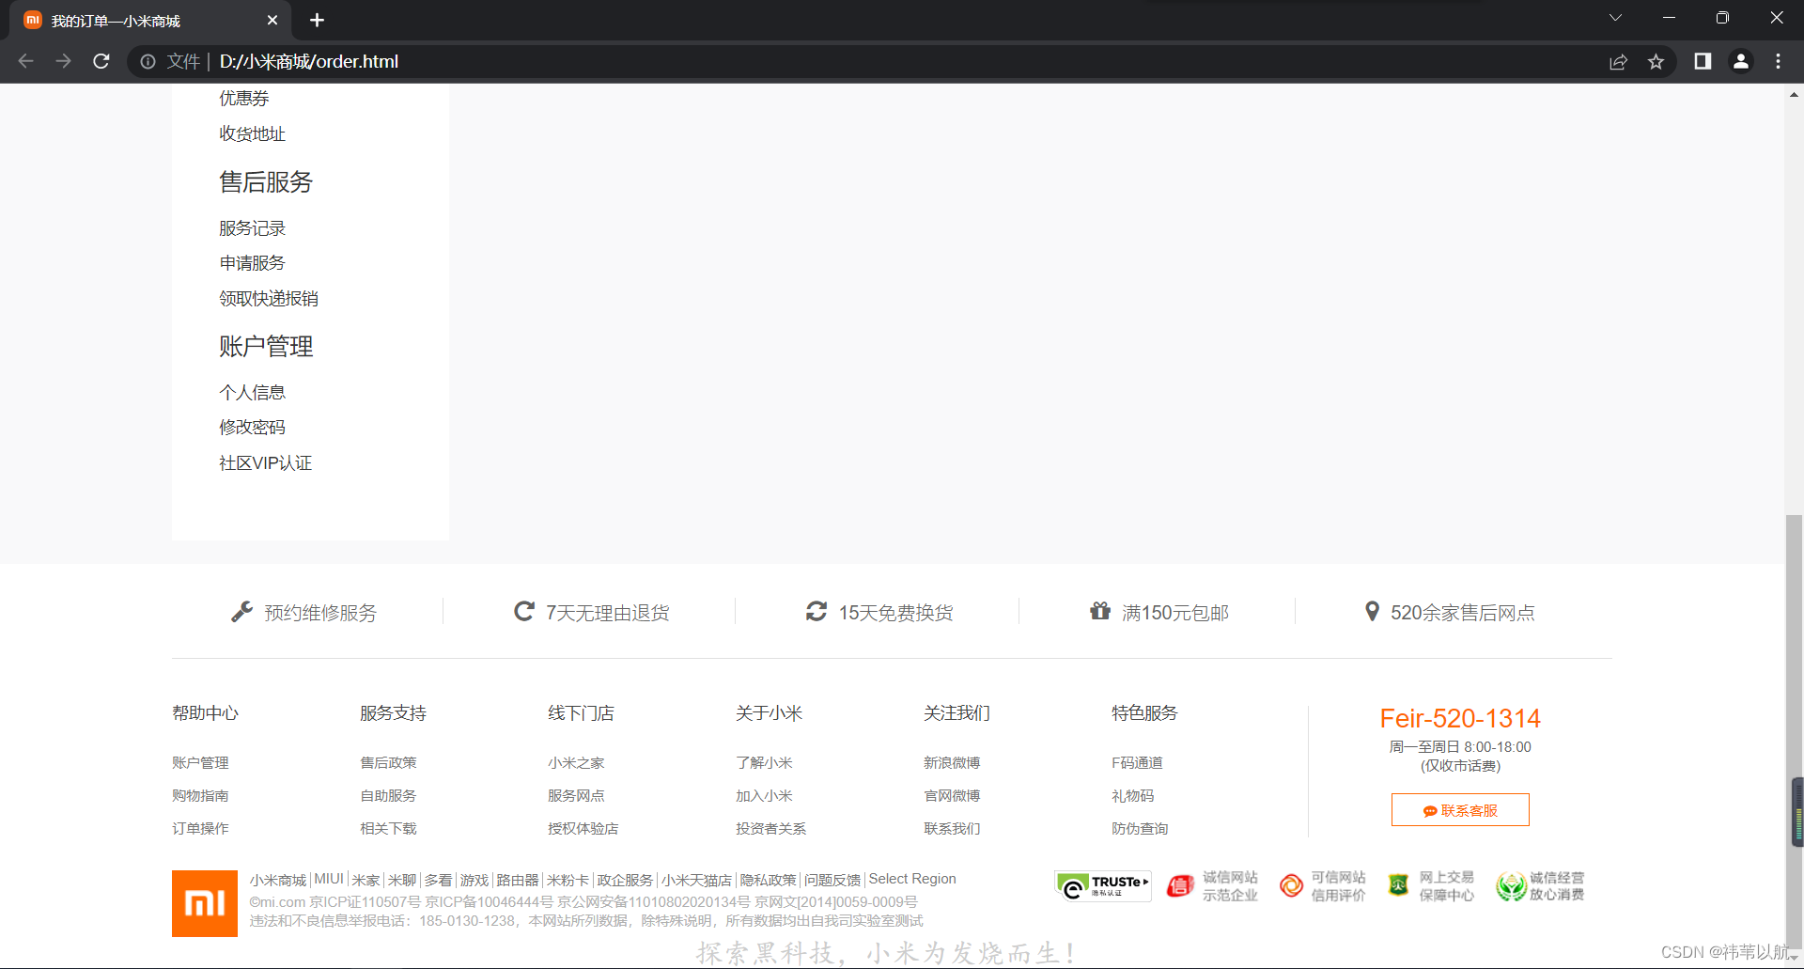Click 加入小米 in the footer

(764, 795)
